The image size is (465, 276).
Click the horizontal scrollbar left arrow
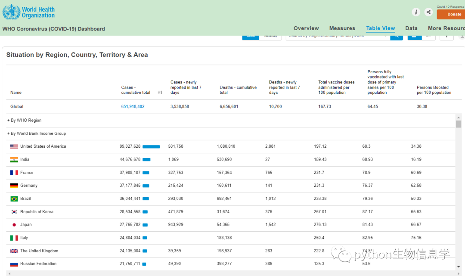point(9,273)
